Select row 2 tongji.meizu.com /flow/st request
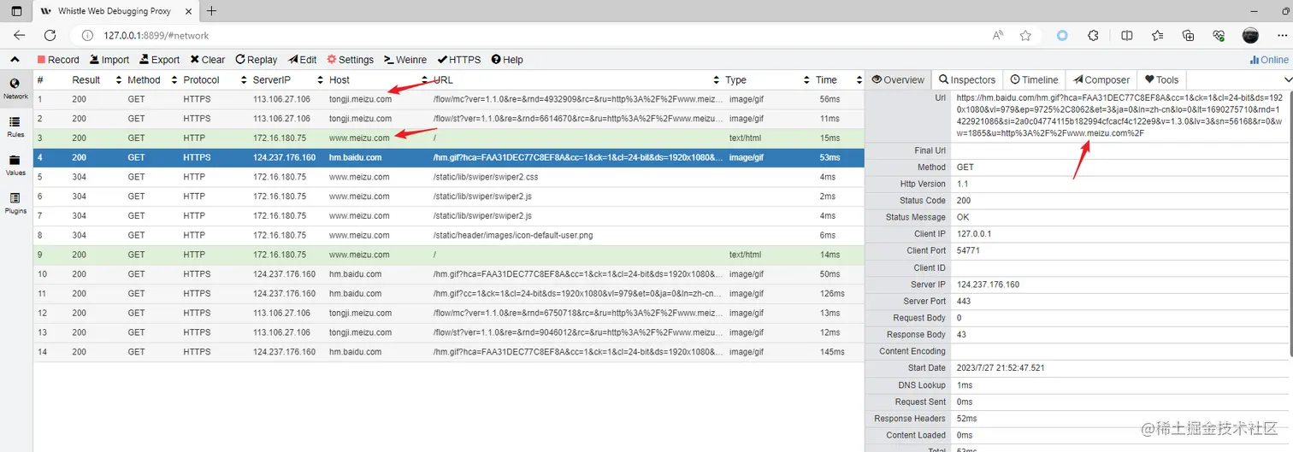 click(x=449, y=119)
